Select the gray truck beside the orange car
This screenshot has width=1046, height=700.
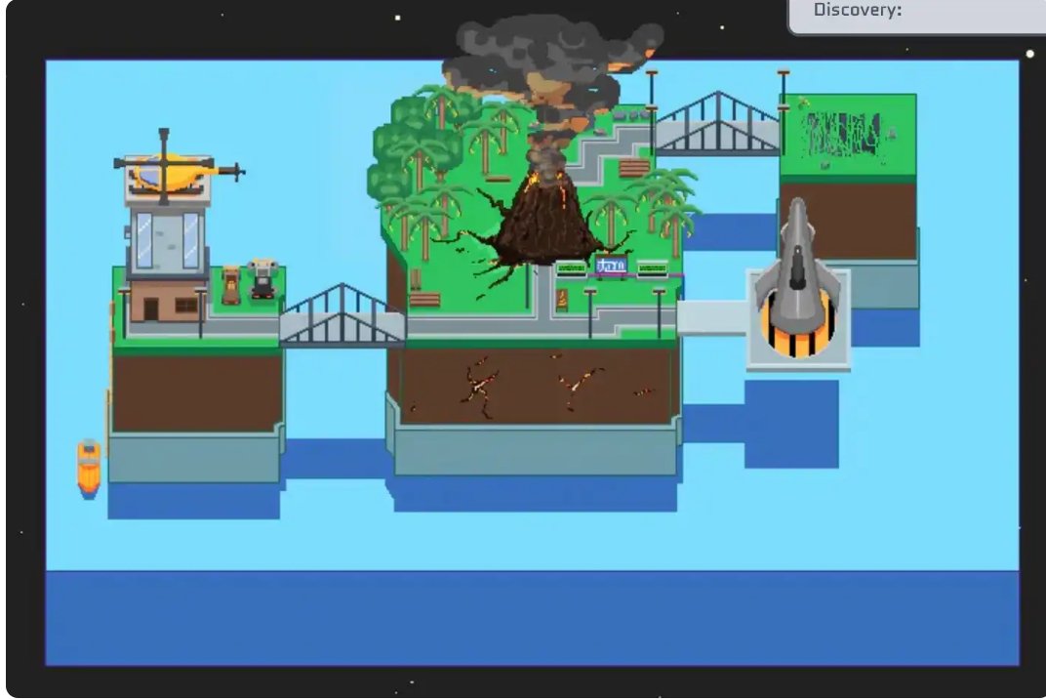click(x=261, y=279)
